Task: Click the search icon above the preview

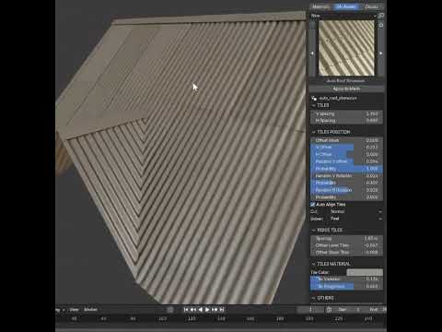Action: (381, 16)
